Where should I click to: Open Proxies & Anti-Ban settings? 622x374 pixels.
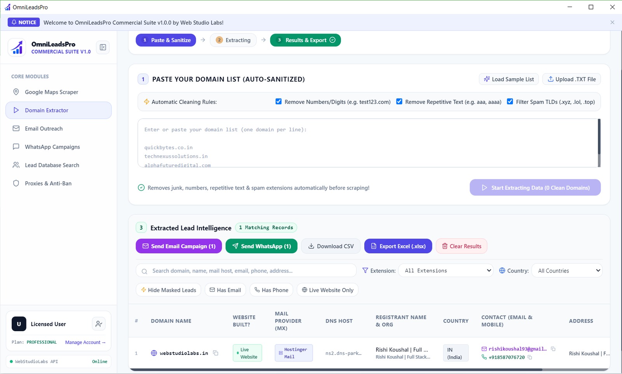click(x=58, y=183)
